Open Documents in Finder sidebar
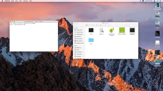 click(x=79, y=39)
